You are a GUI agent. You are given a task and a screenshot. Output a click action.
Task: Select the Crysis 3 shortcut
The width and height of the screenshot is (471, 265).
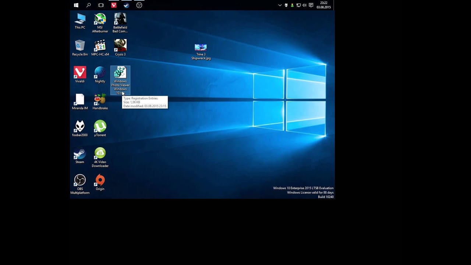click(120, 48)
